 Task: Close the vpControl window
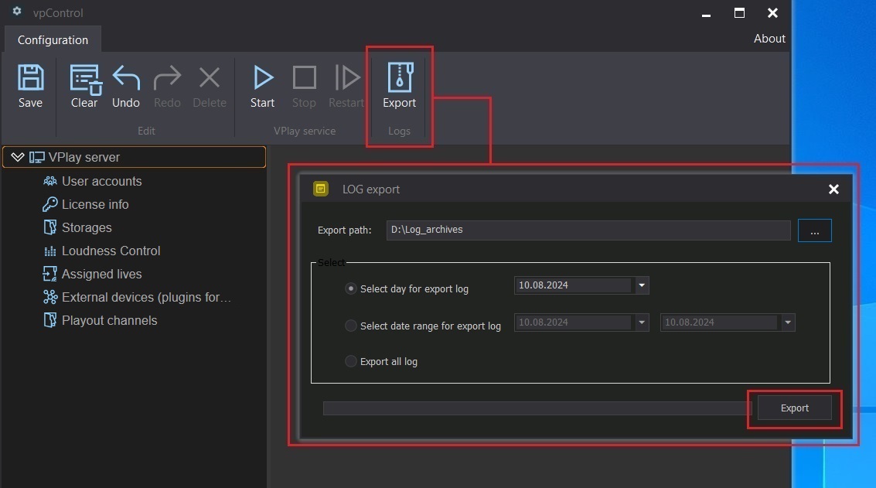(772, 13)
